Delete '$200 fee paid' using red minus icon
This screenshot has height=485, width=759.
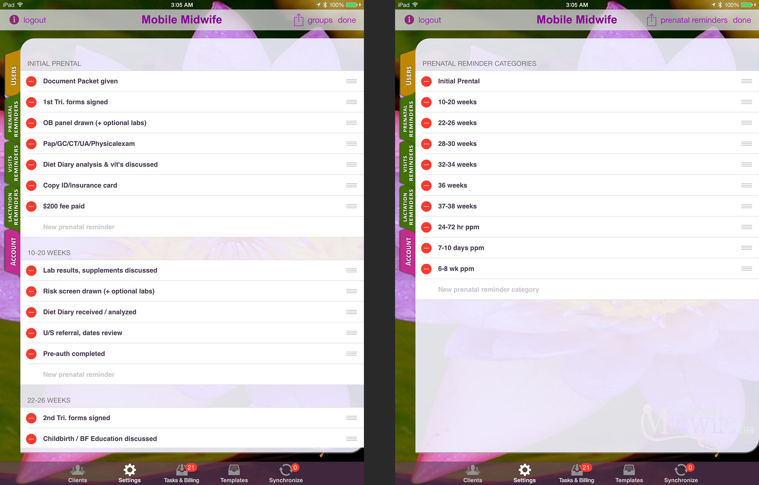click(x=32, y=206)
